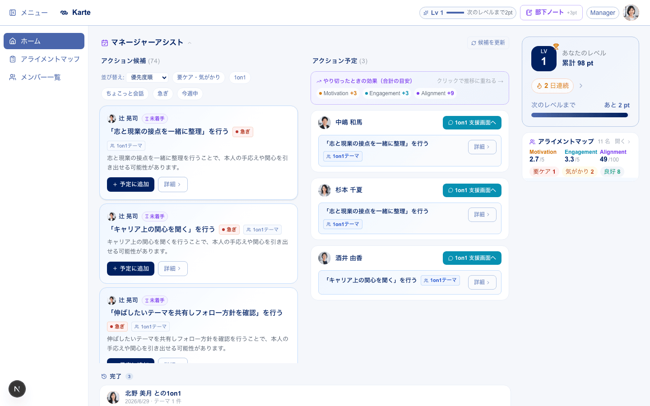Toggle the ちょこっと会話 filter chip
The width and height of the screenshot is (650, 406).
coord(125,94)
